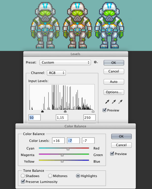Screen dimensions: 152x189
Task: Click the first Color Levels field showing +16
Action: pyautogui.click(x=58, y=141)
